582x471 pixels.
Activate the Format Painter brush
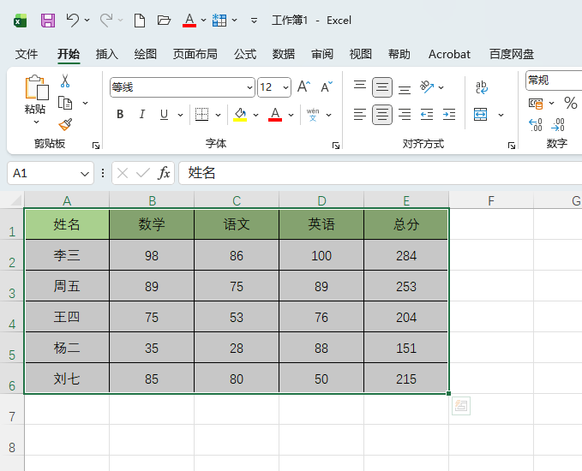65,124
